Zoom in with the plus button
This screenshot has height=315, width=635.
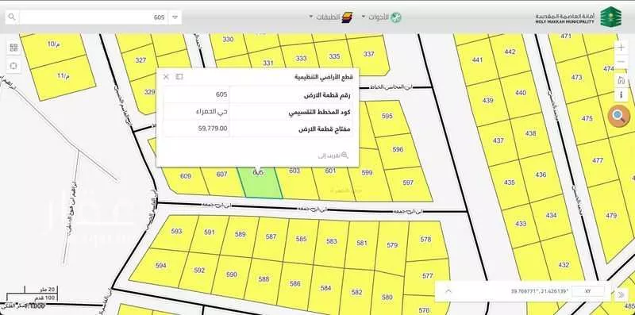coord(621,47)
